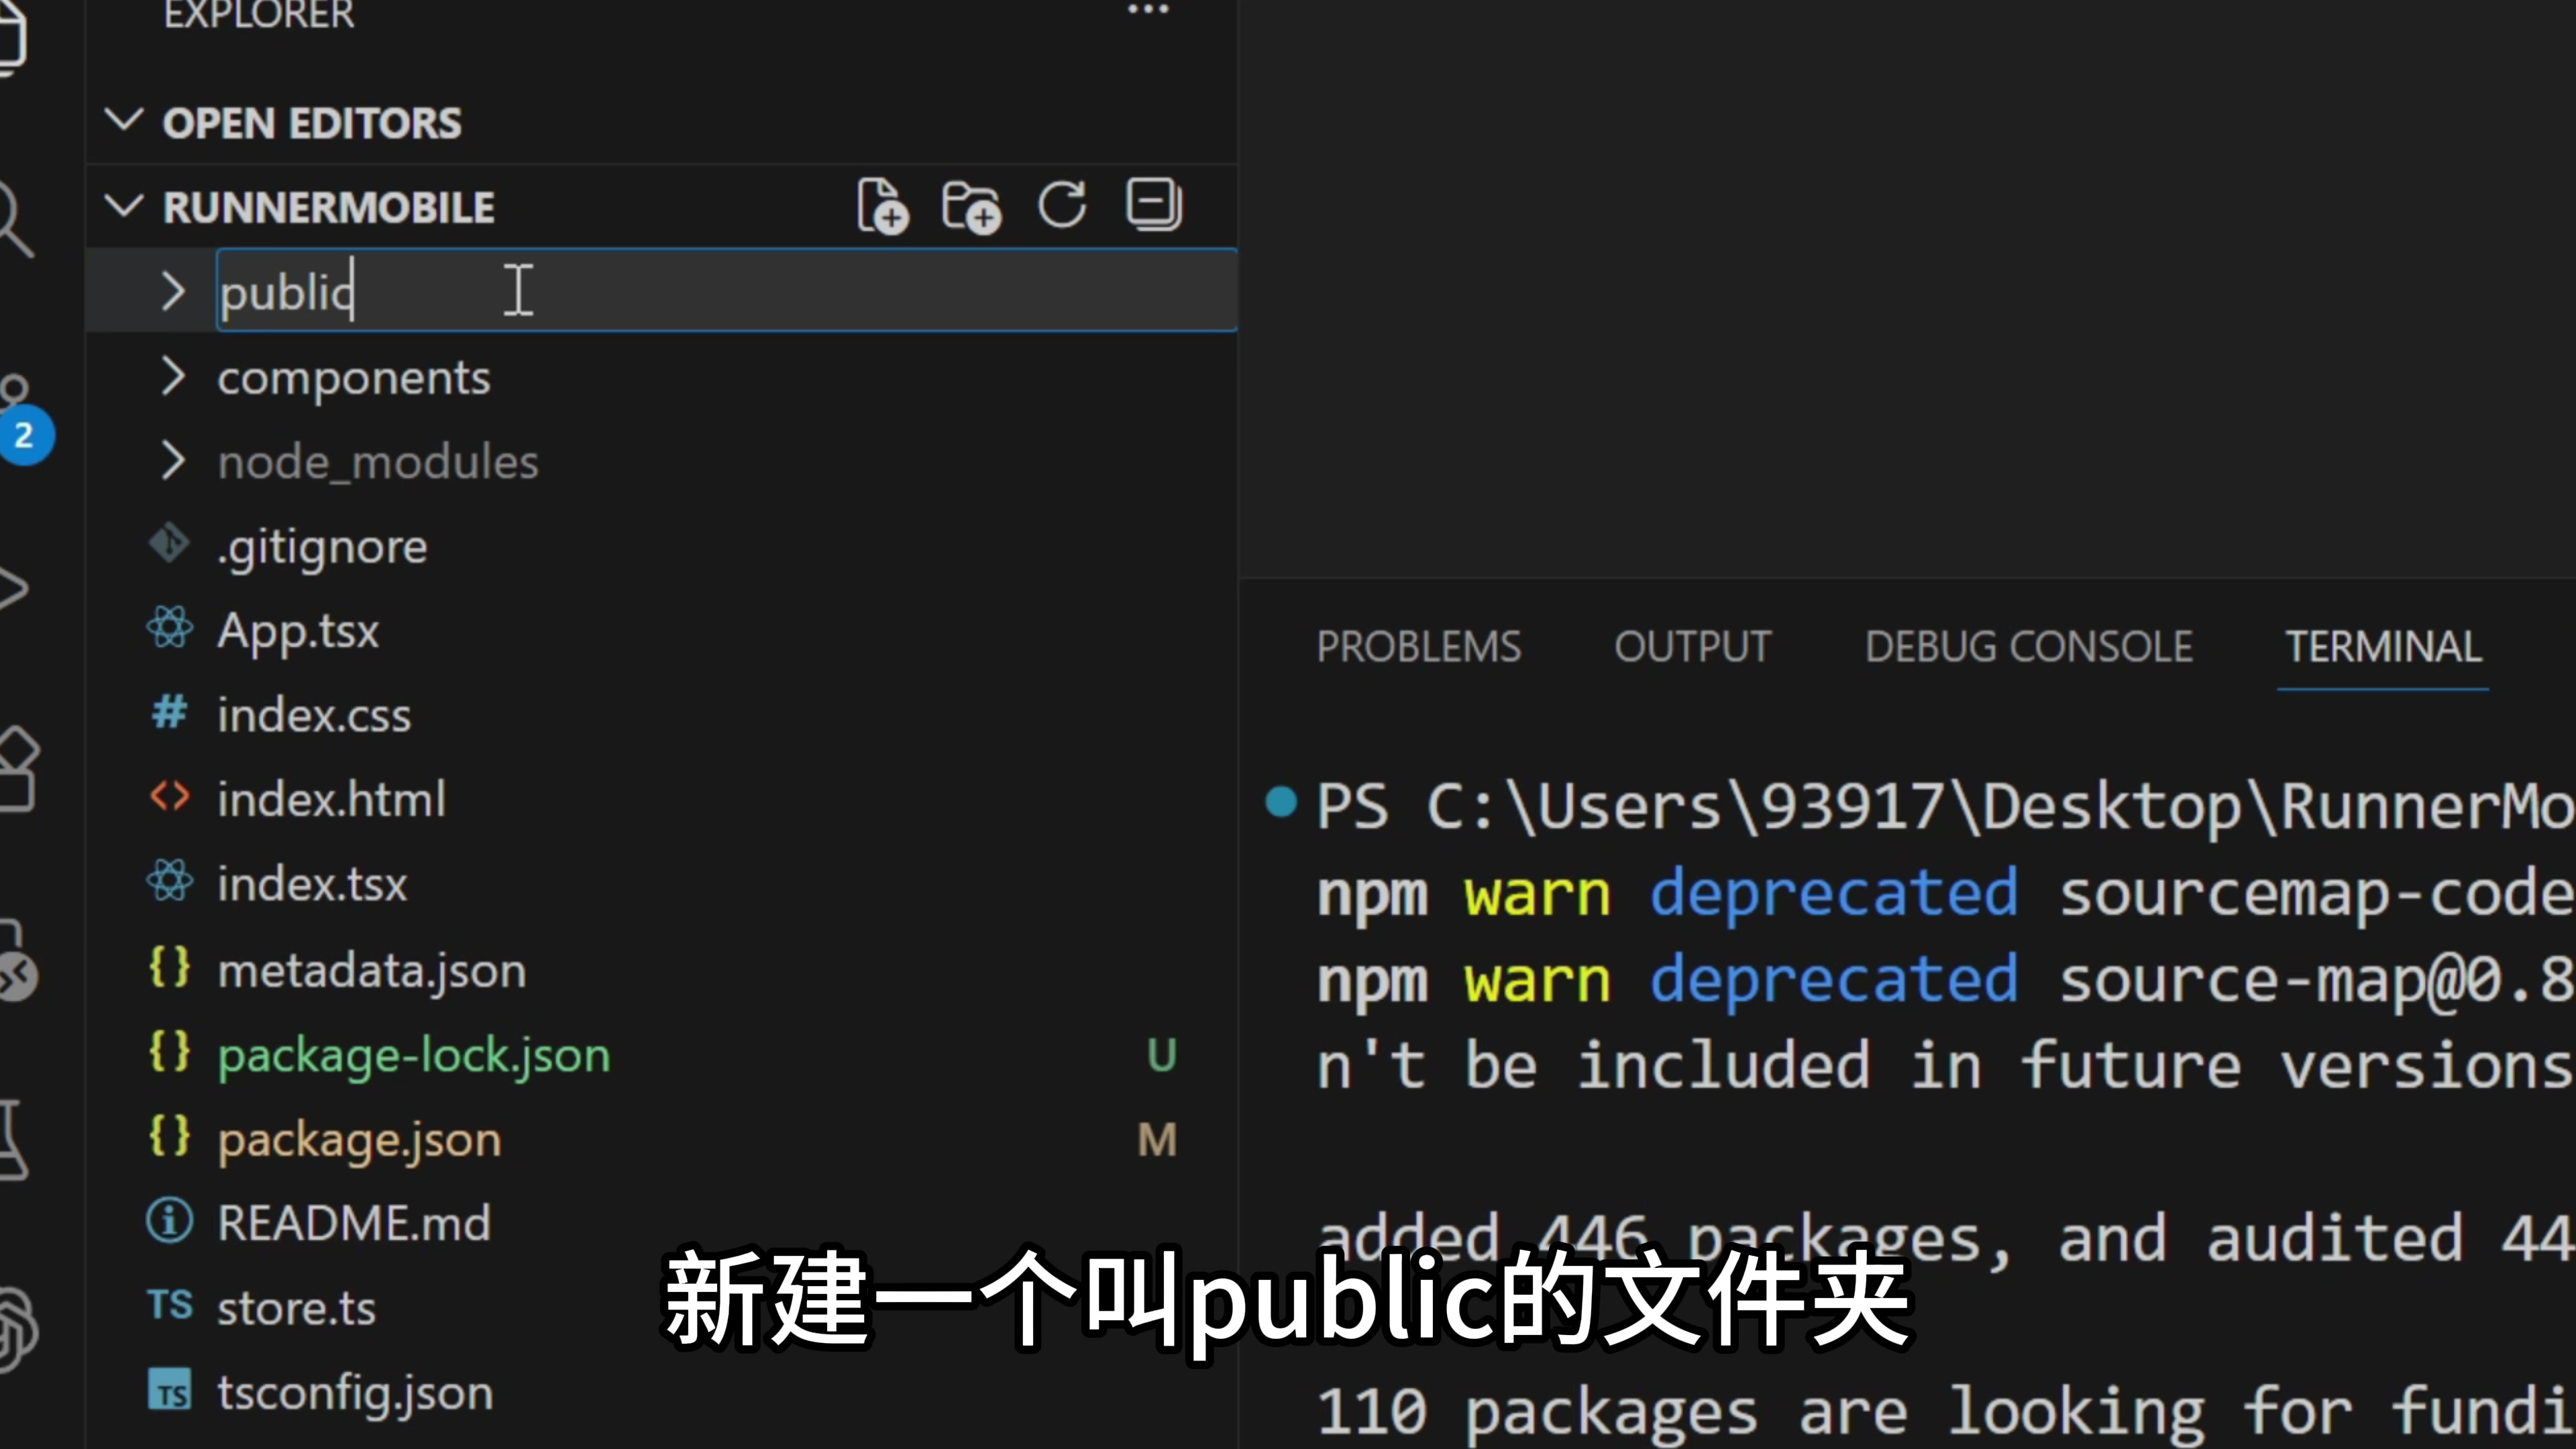This screenshot has width=2576, height=1449.
Task: Switch to the PROBLEMS tab
Action: pos(1418,647)
